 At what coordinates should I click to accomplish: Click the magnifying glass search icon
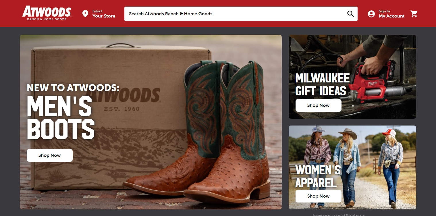350,14
